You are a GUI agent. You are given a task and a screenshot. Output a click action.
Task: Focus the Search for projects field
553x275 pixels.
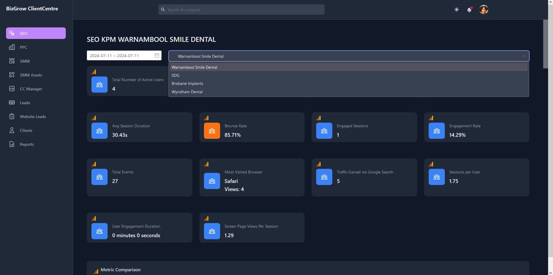(241, 10)
